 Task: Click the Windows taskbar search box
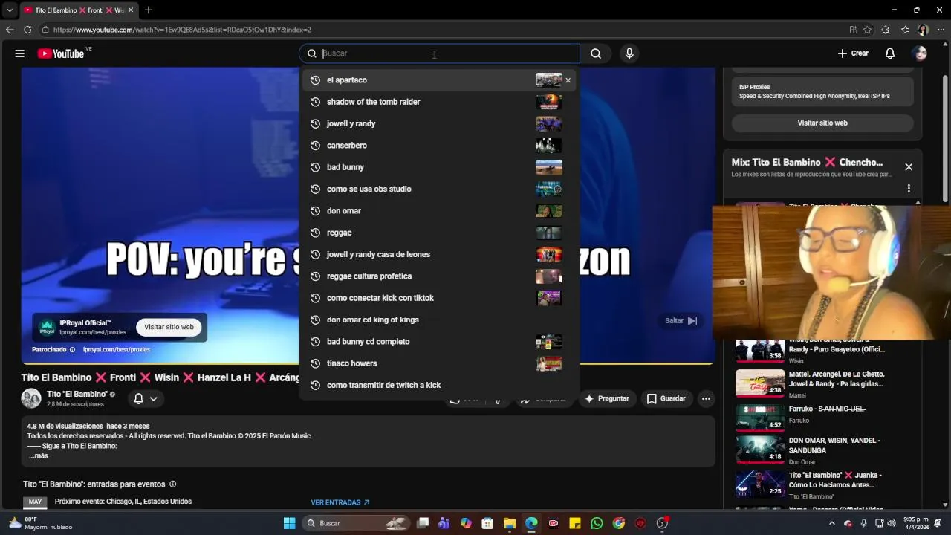[x=357, y=523]
